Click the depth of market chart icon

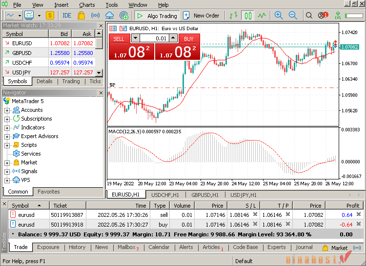coord(113,28)
